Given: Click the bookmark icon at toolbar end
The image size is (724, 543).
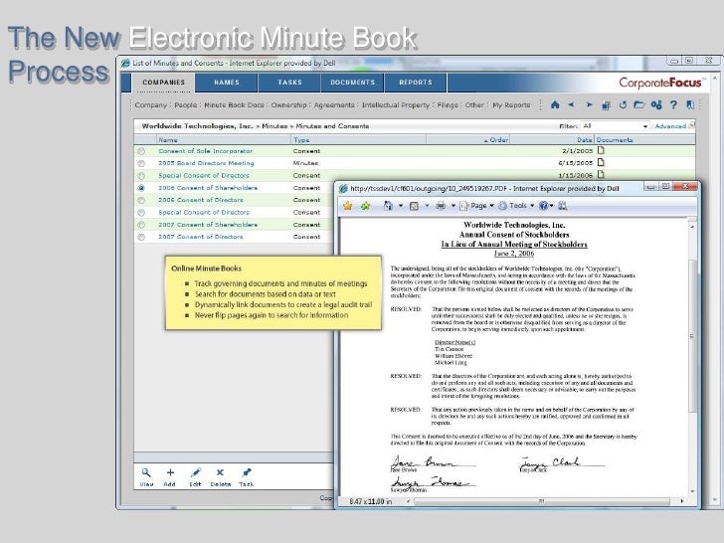Looking at the screenshot, I should point(690,104).
